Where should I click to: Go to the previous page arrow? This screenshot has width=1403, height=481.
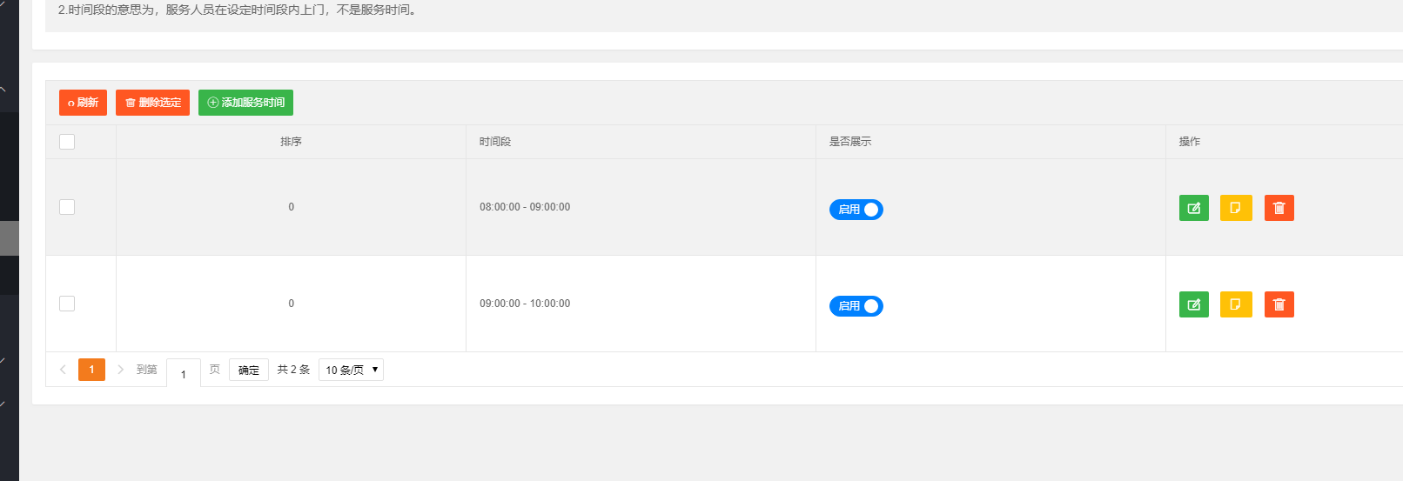63,370
